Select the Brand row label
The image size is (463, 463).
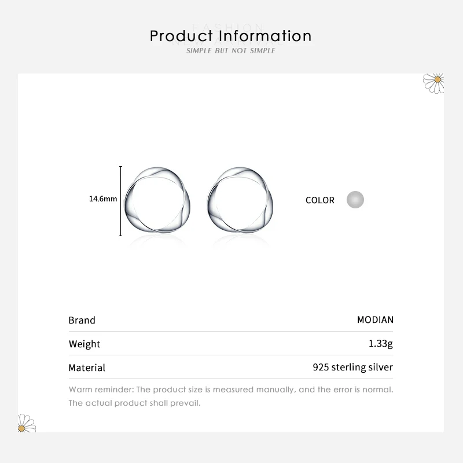82,320
